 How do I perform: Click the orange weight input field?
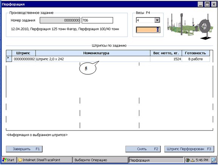click(x=148, y=30)
